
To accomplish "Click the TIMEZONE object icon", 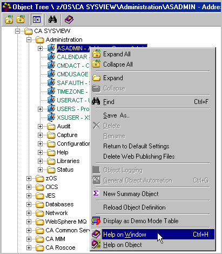I will (51, 92).
